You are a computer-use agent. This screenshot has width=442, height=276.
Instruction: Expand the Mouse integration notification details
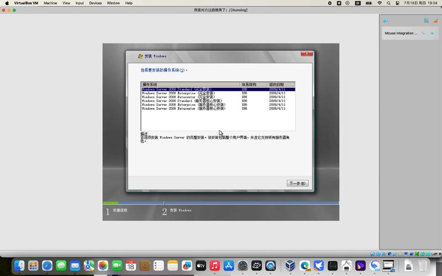coord(423,33)
